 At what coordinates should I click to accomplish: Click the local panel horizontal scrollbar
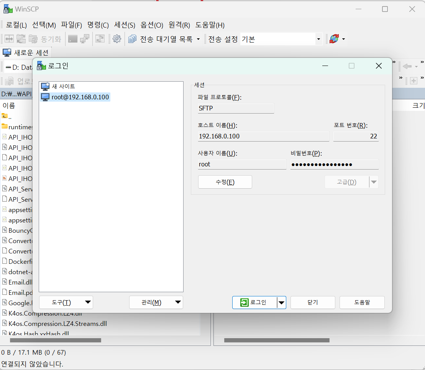pyautogui.click(x=56, y=340)
